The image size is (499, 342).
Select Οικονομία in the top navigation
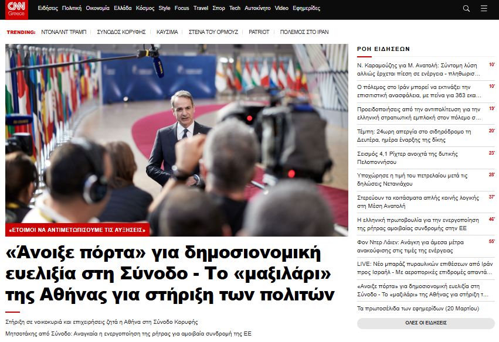pos(97,9)
